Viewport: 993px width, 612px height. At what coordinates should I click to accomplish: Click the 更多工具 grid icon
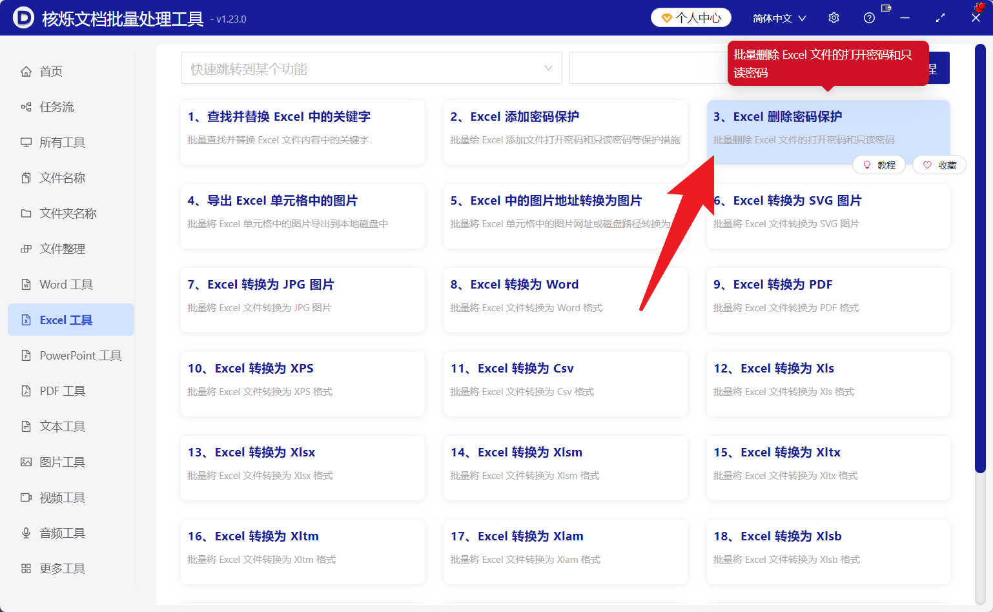[26, 569]
